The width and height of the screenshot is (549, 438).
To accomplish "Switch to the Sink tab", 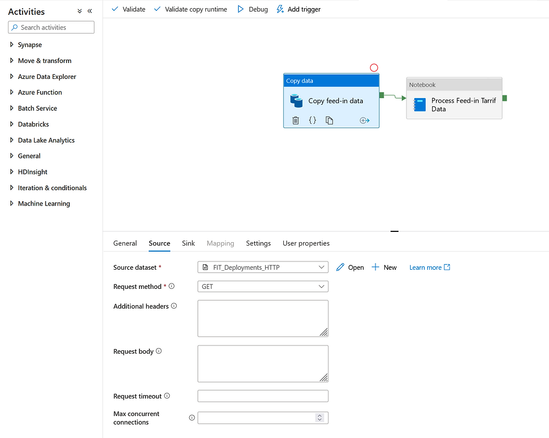I will point(188,243).
